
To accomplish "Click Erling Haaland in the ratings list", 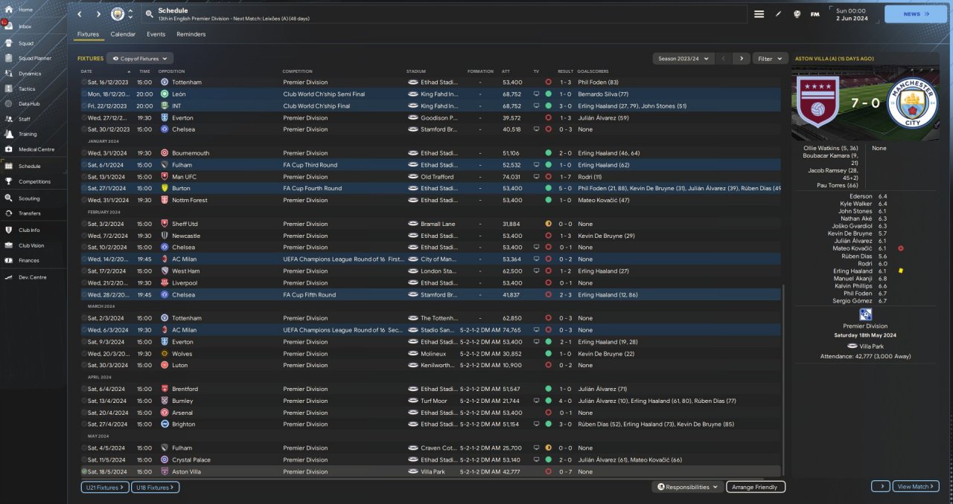I will (x=853, y=271).
